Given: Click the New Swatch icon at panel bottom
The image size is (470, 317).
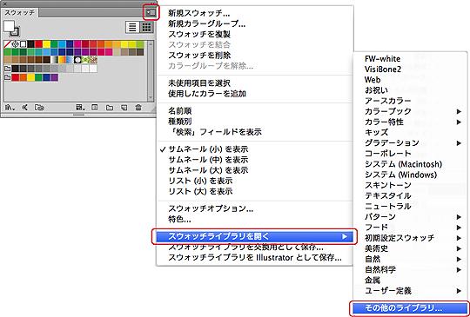Looking at the screenshot, I should (x=124, y=108).
